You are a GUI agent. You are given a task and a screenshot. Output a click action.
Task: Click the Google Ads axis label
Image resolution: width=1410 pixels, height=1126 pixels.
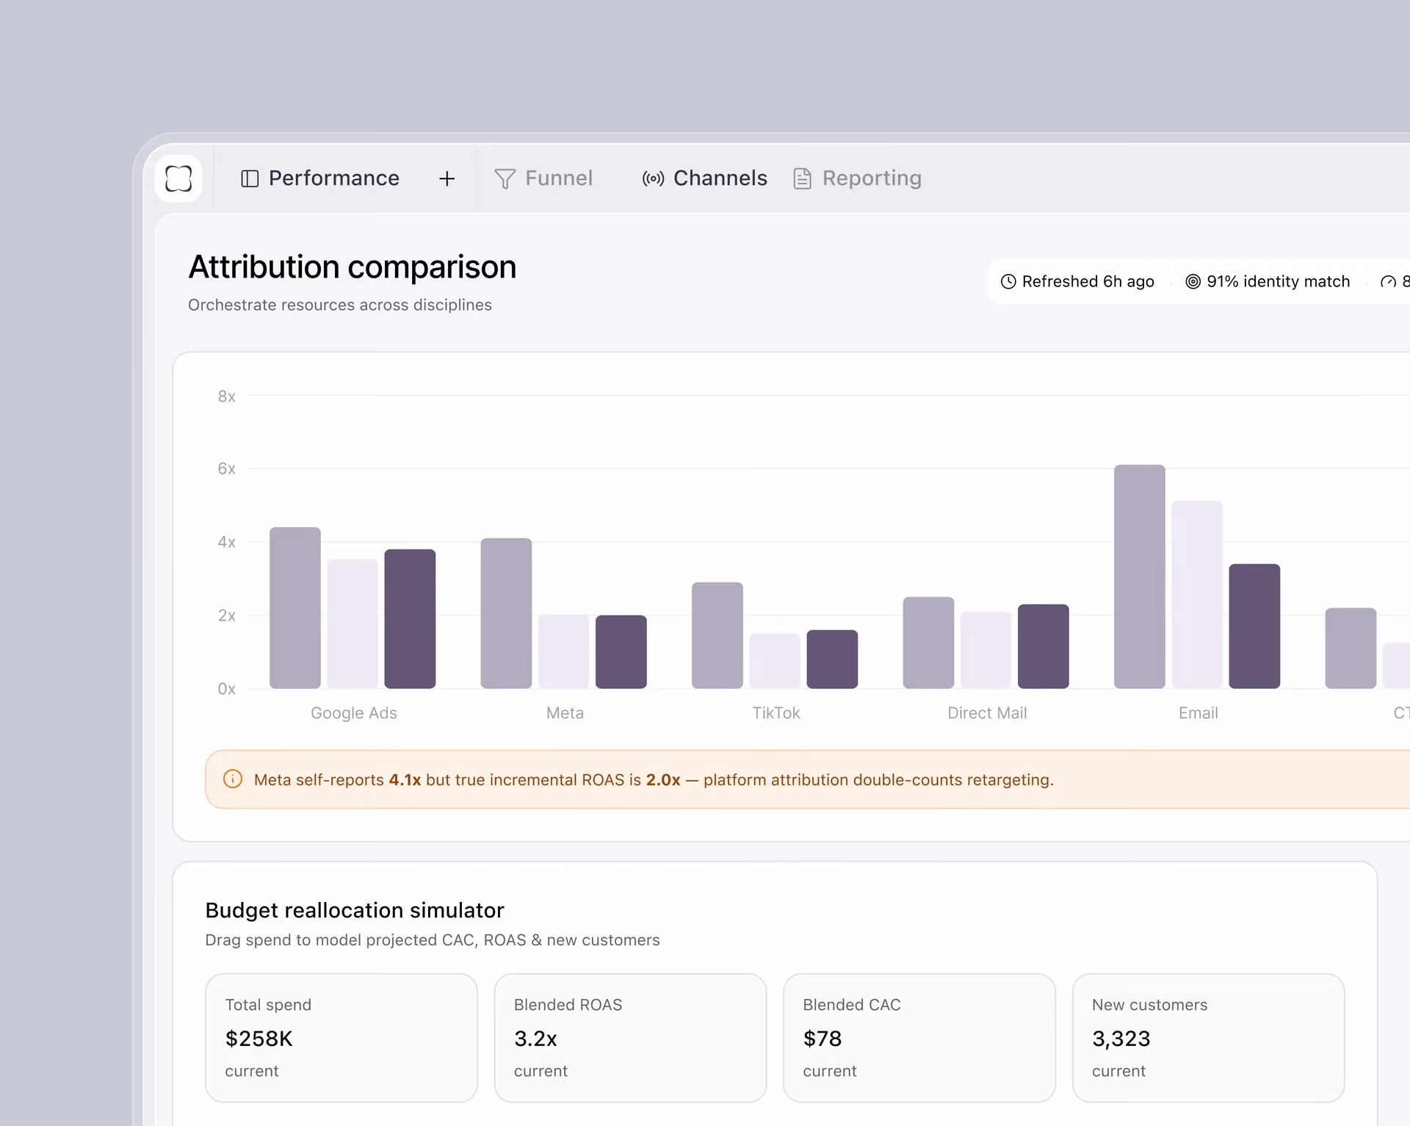[x=353, y=712]
